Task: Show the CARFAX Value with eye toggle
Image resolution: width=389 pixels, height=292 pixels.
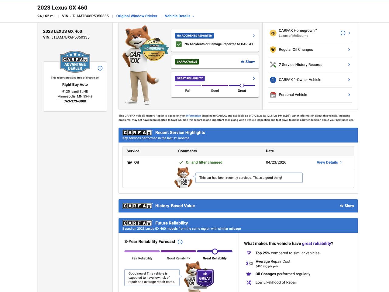Action: coord(248,62)
